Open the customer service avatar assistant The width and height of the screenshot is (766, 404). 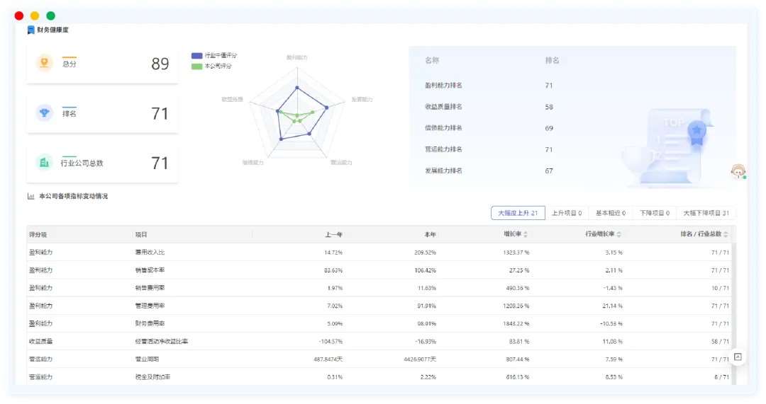click(738, 171)
